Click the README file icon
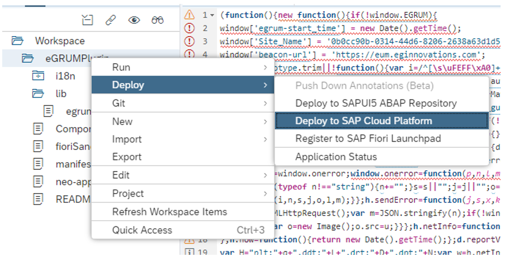The width and height of the screenshot is (505, 277). 38,199
